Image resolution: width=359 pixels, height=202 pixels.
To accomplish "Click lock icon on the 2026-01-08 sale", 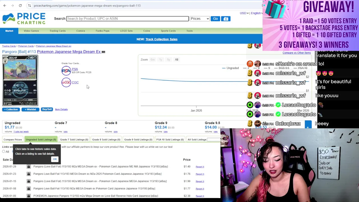I will click(29, 189).
